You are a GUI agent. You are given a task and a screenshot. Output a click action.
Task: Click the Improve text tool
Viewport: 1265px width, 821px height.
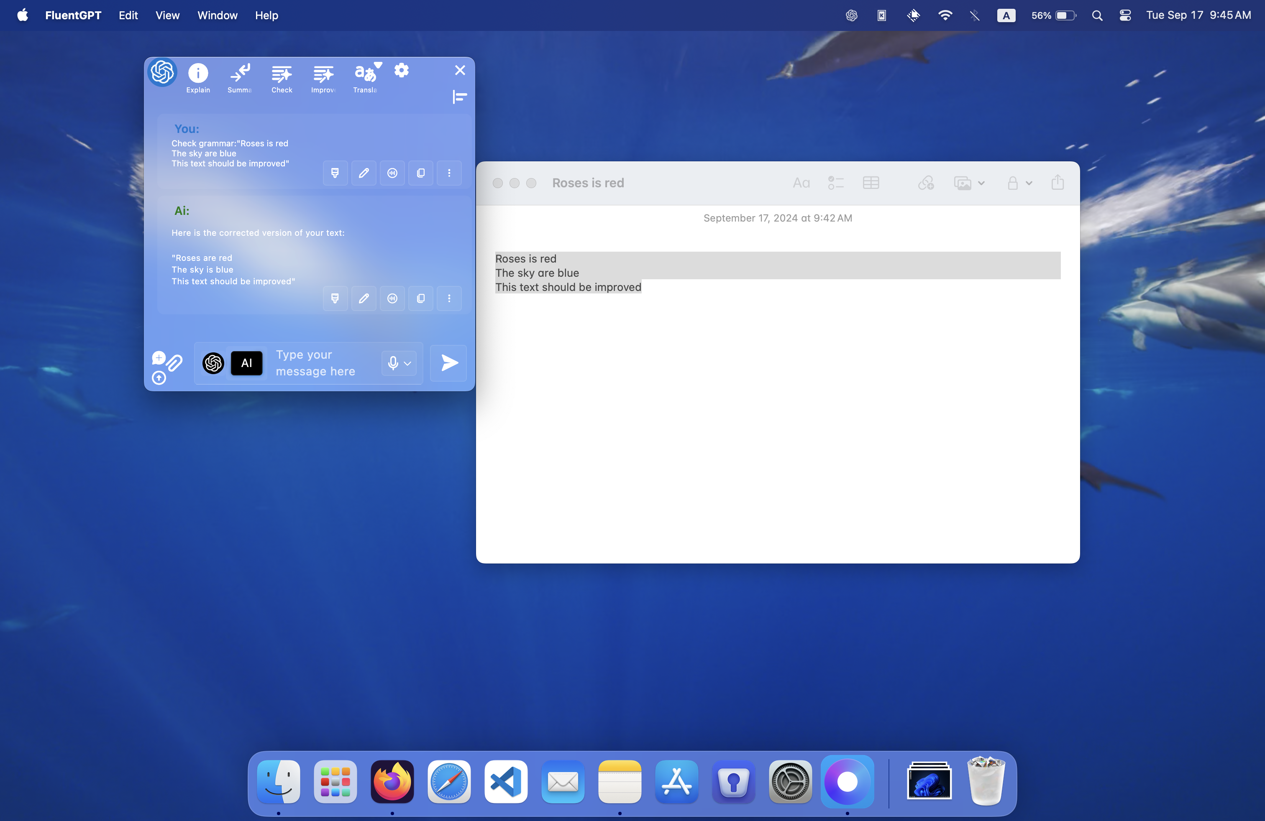click(323, 73)
